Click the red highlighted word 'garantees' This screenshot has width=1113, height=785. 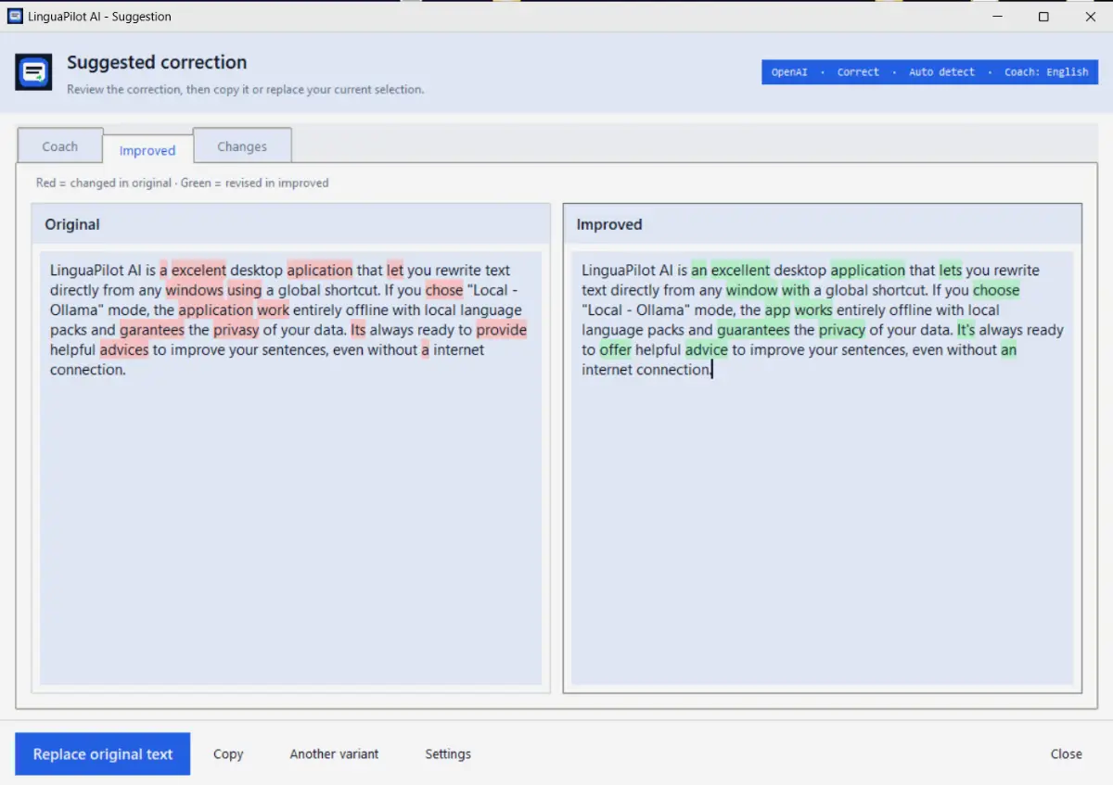coord(152,330)
